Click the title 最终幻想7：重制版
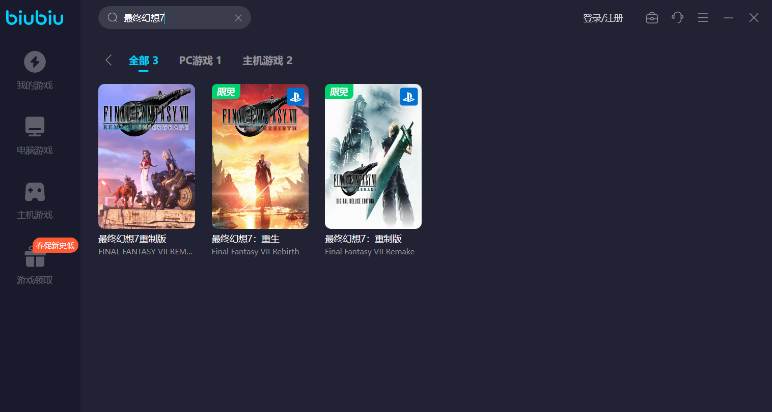Image resolution: width=772 pixels, height=412 pixels. tap(364, 239)
